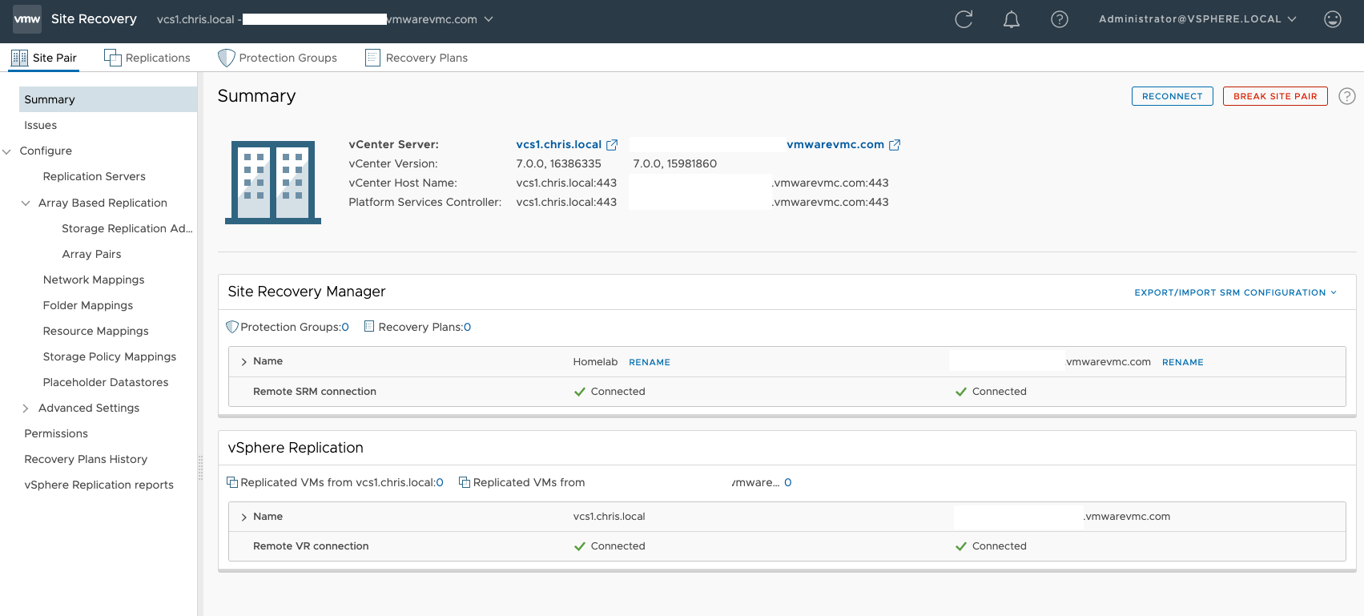Expand the Administrator@VSPHERE.LOCAL user menu
The image size is (1364, 616).
(1197, 19)
